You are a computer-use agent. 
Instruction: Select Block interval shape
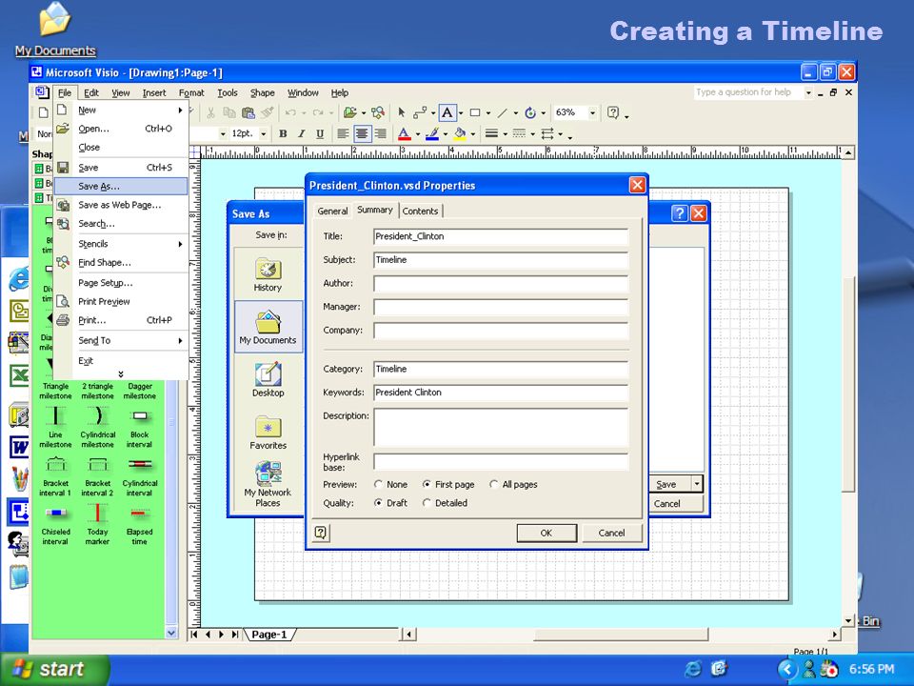[139, 428]
